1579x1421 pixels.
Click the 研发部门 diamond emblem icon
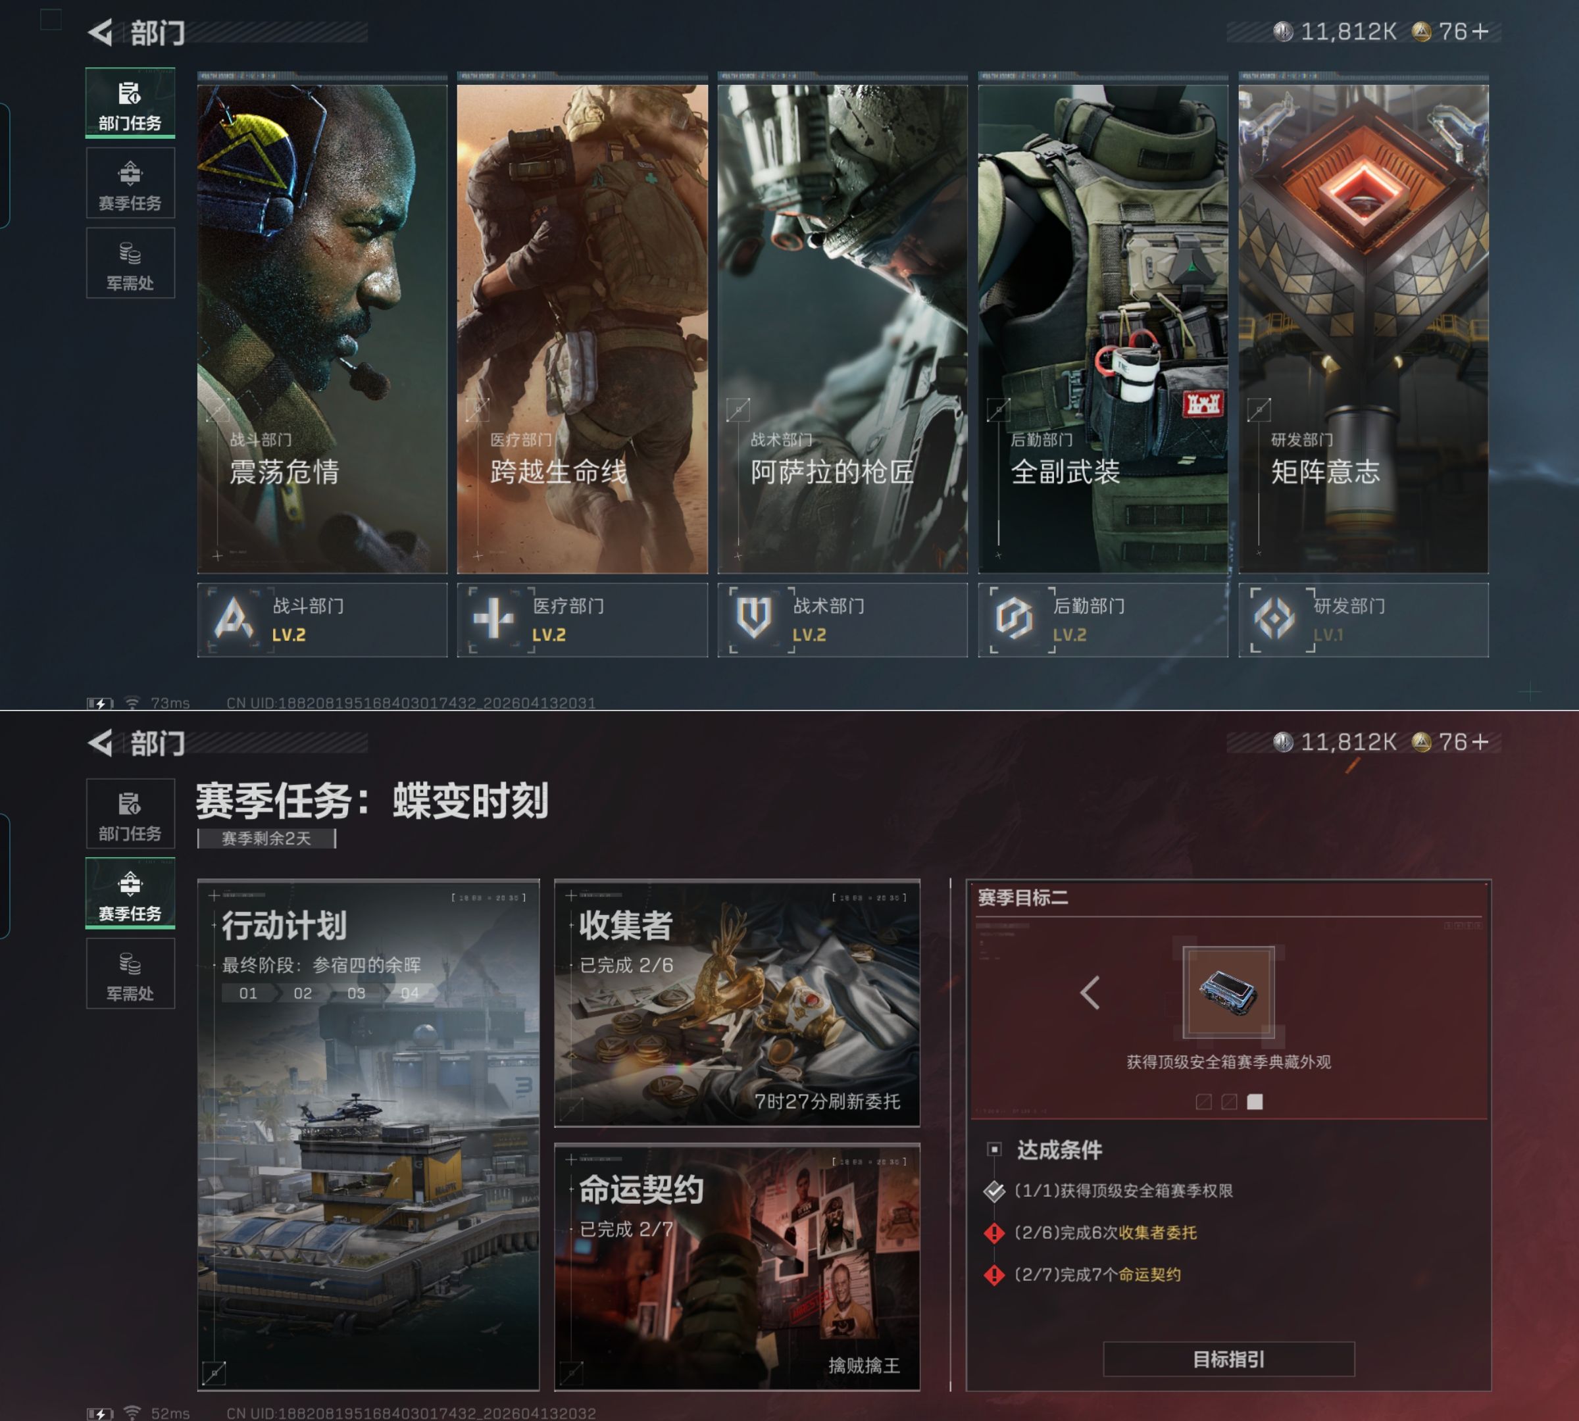point(1274,619)
